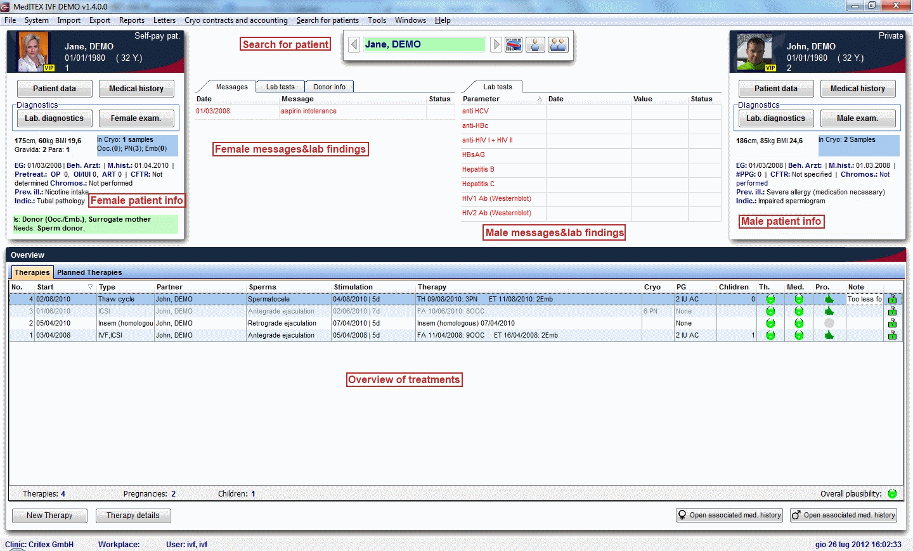913x551 pixels.
Task: Go to next patient with right arrow
Action: pos(496,44)
